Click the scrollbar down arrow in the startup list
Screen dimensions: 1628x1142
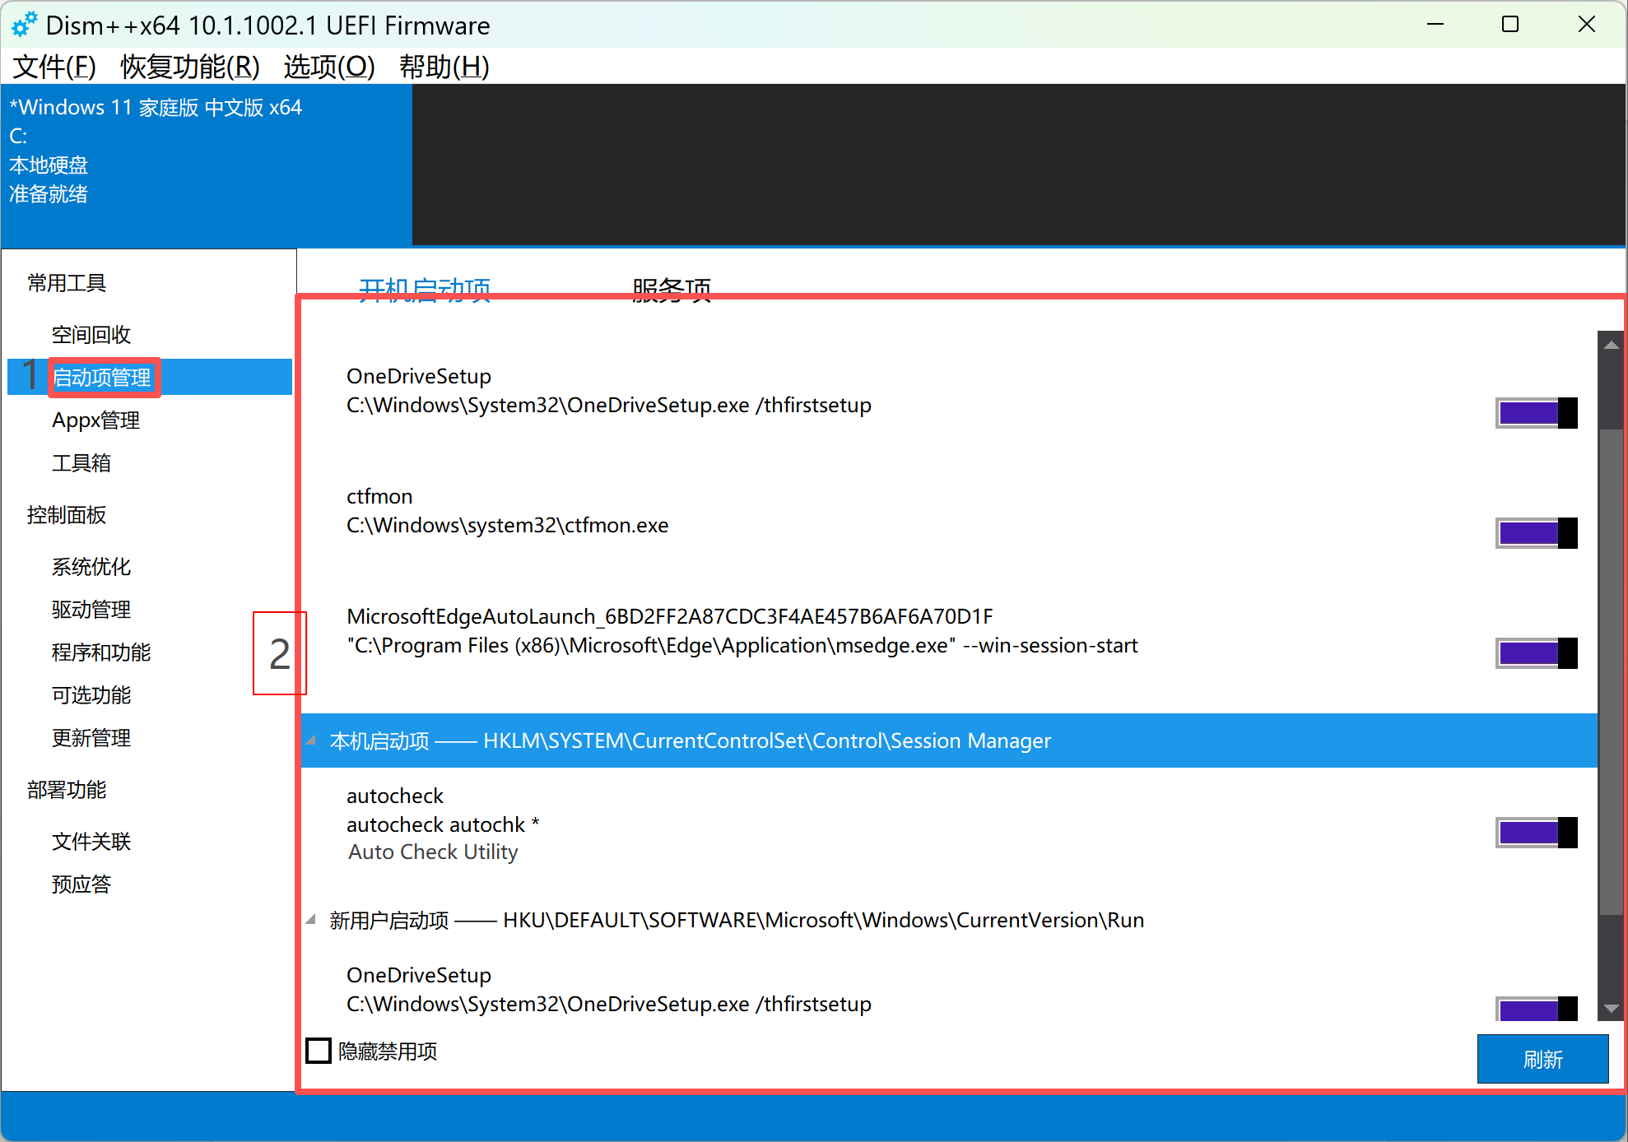click(1611, 1008)
